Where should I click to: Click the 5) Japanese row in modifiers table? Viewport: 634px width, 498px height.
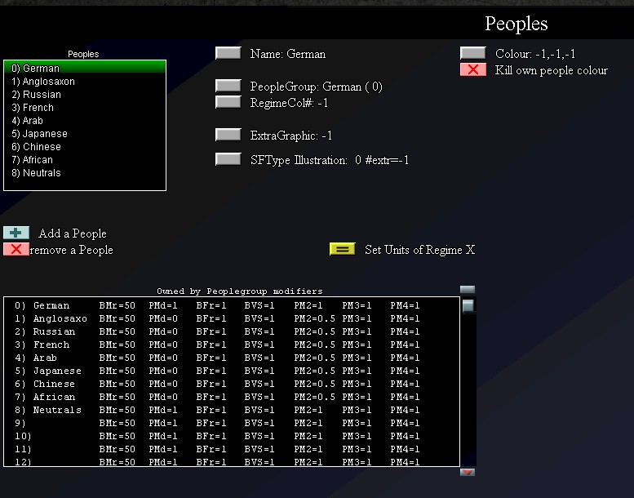(x=232, y=371)
